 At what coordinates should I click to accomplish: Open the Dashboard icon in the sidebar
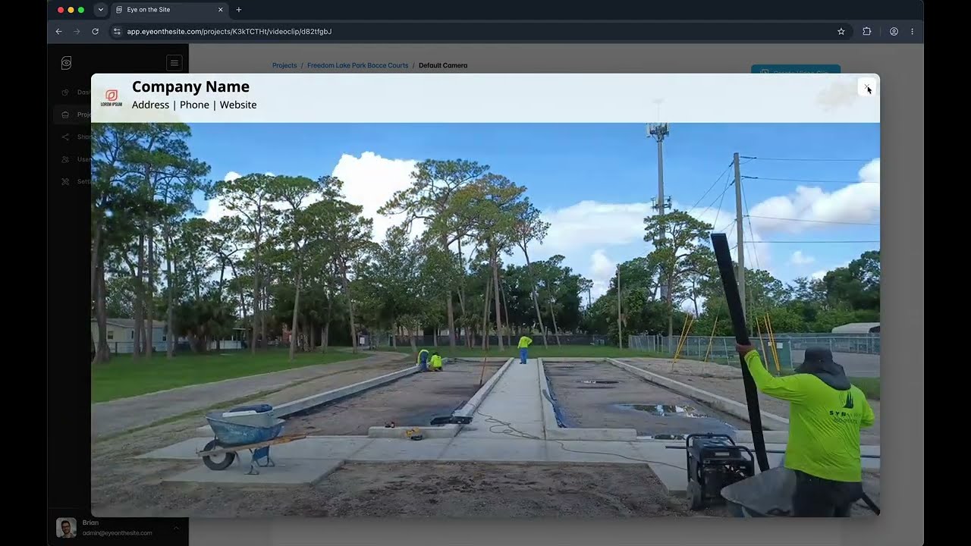click(65, 93)
